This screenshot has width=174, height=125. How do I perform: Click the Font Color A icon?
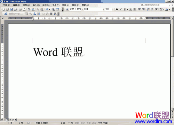coord(167,9)
